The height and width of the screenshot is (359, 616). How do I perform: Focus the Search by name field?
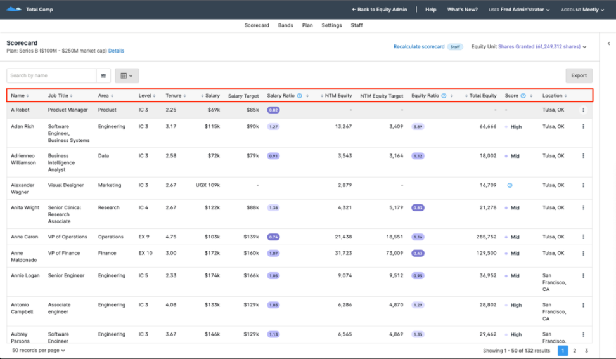click(x=51, y=75)
